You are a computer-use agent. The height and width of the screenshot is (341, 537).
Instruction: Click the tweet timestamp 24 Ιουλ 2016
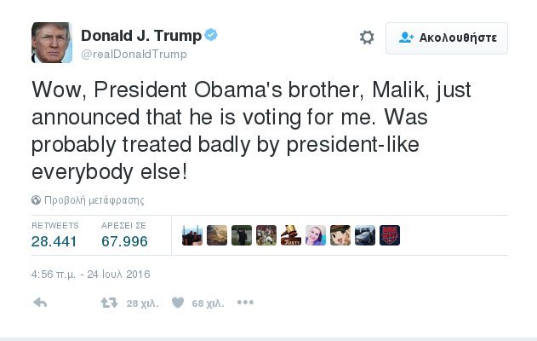89,274
